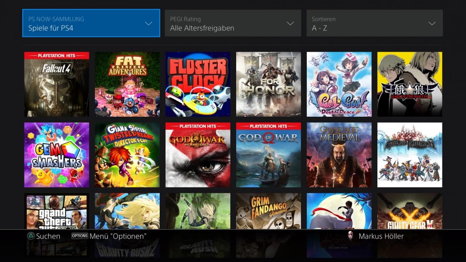Select the Grand Theft Auto V tile

click(57, 211)
